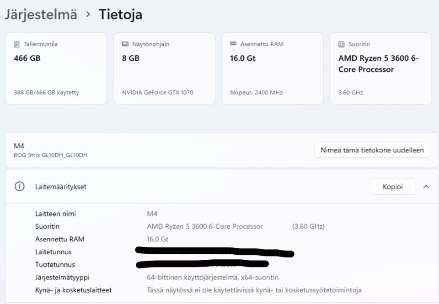Open the Näytönohjain 8 GB card
Image resolution: width=439 pixels, height=304 pixels.
[x=164, y=68]
